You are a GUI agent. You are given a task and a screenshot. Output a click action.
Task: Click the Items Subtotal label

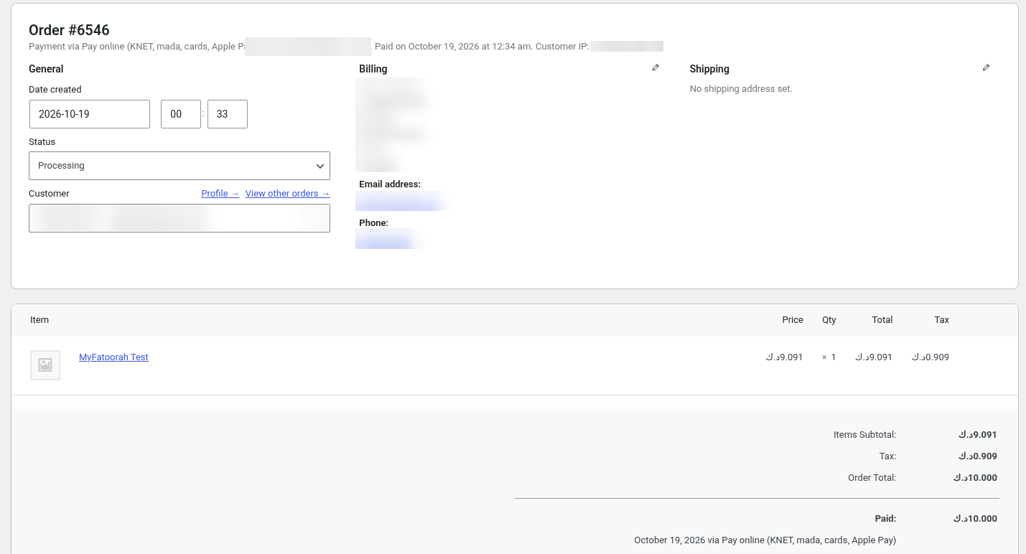(x=864, y=435)
